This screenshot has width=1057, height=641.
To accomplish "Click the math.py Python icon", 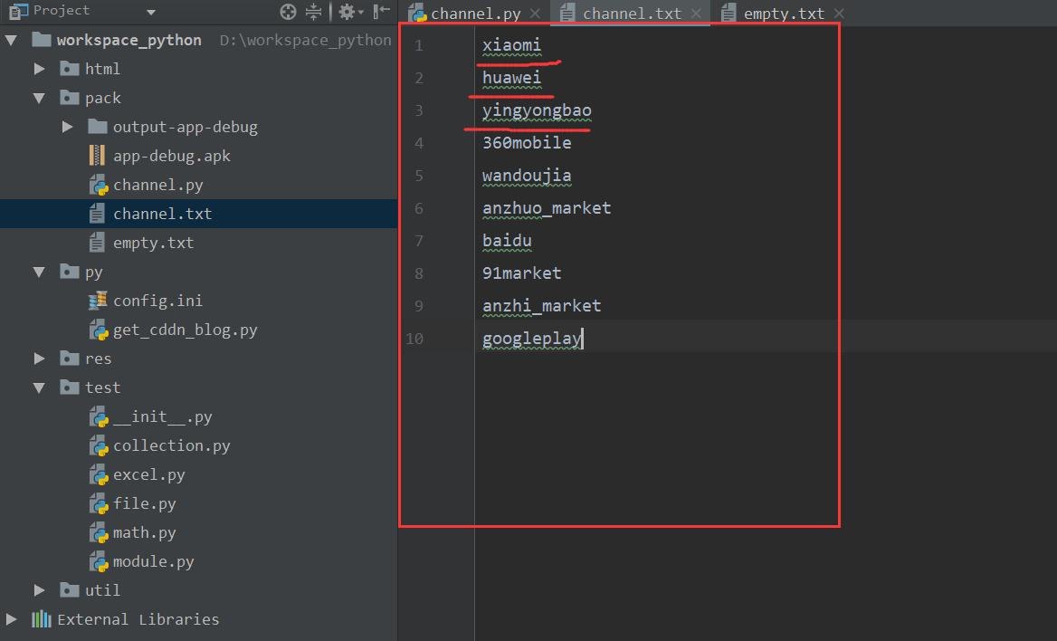I will pos(99,533).
